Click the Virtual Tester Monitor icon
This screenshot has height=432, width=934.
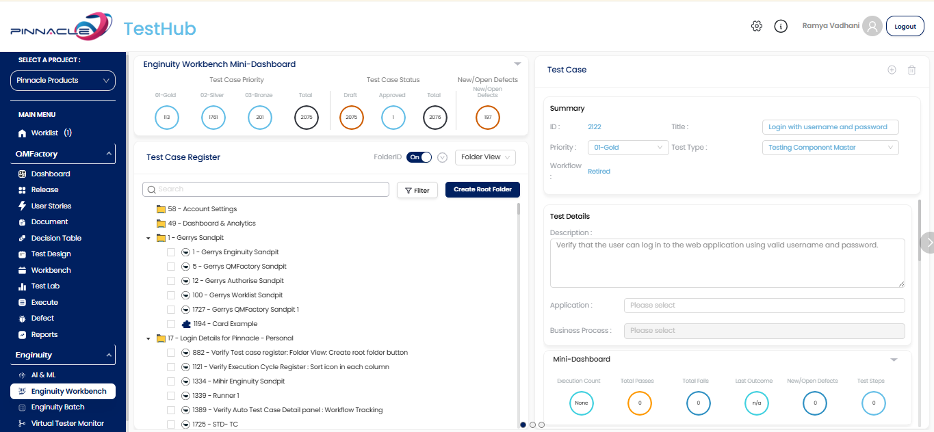(x=23, y=424)
